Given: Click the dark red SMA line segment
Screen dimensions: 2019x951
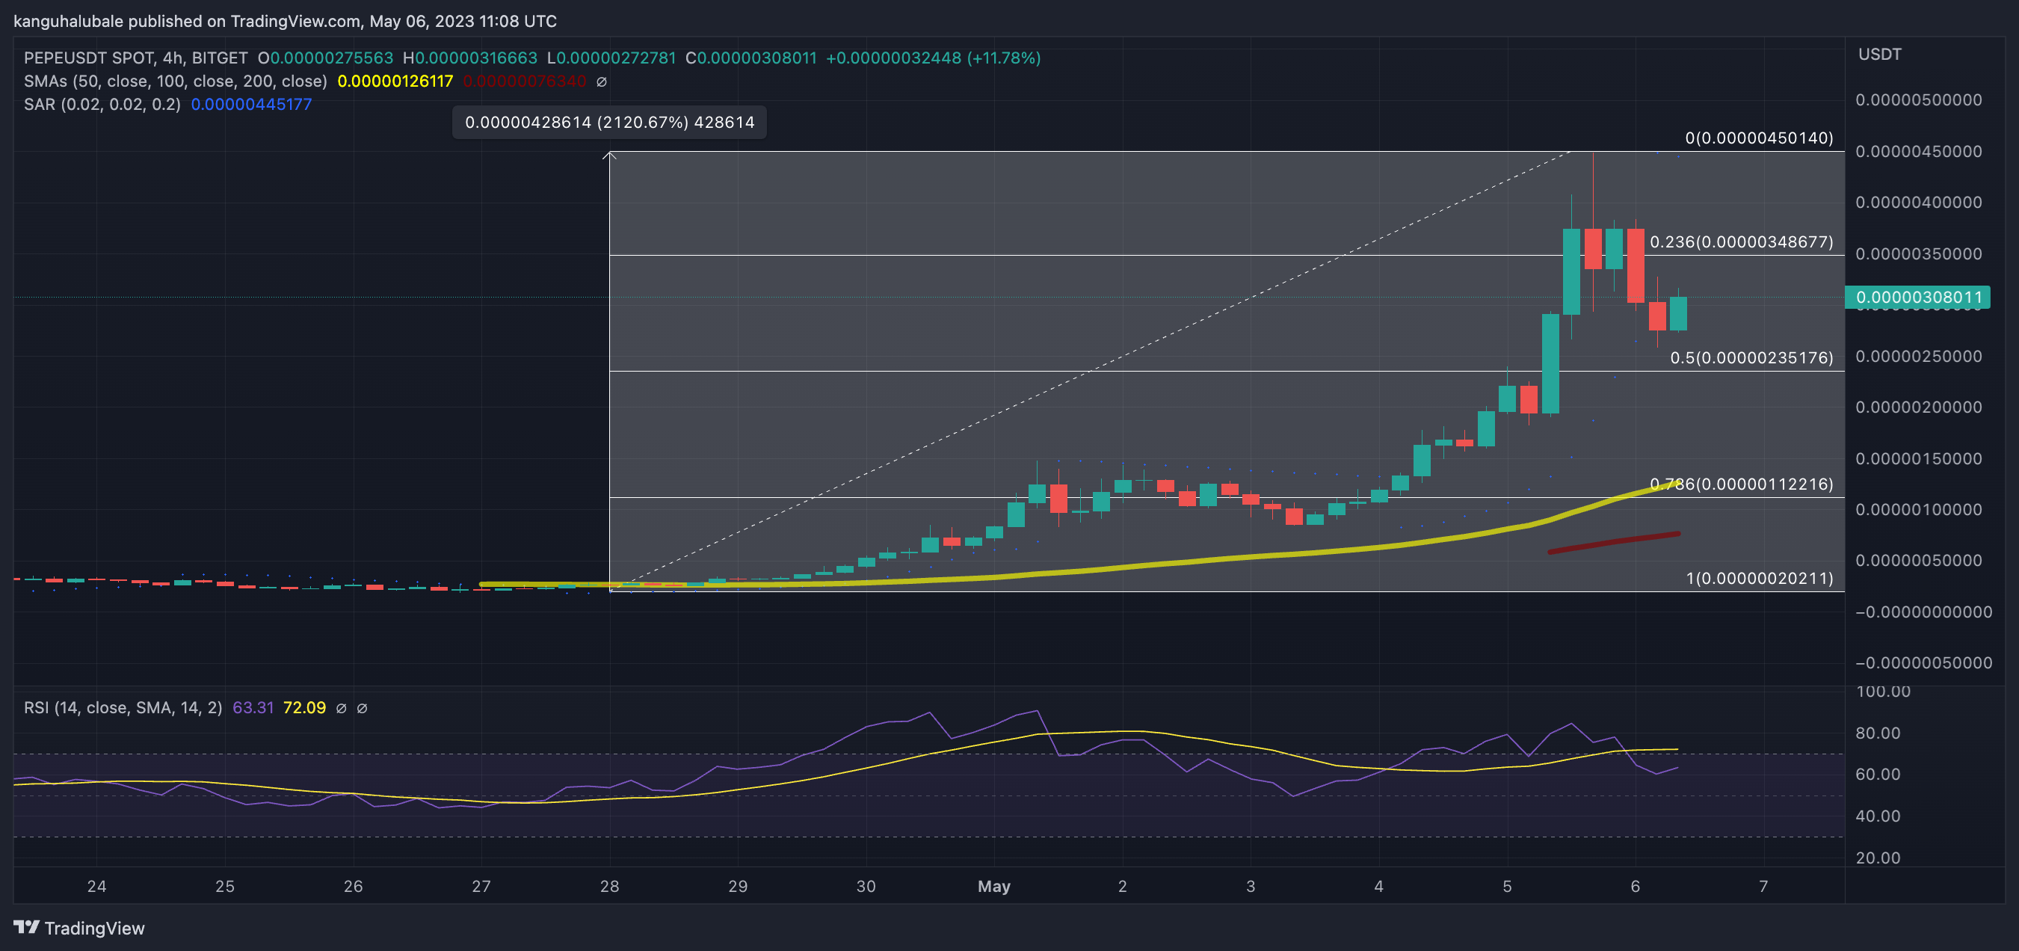Looking at the screenshot, I should (x=1614, y=543).
